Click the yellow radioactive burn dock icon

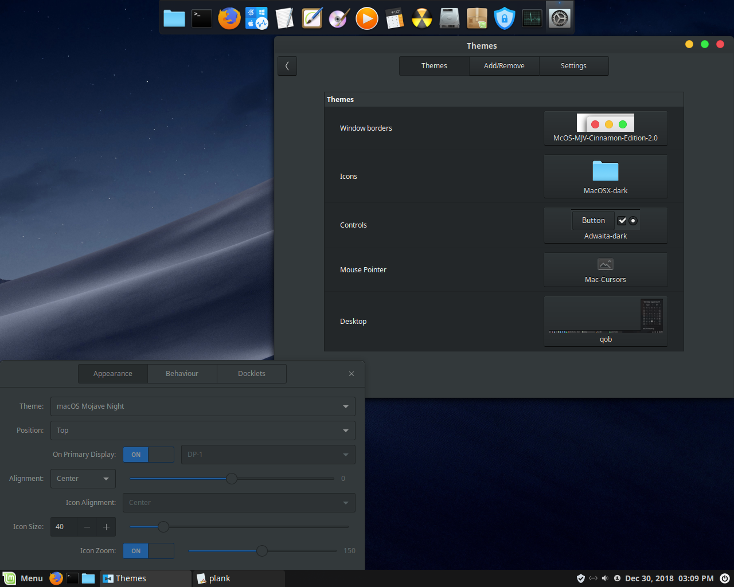(422, 18)
